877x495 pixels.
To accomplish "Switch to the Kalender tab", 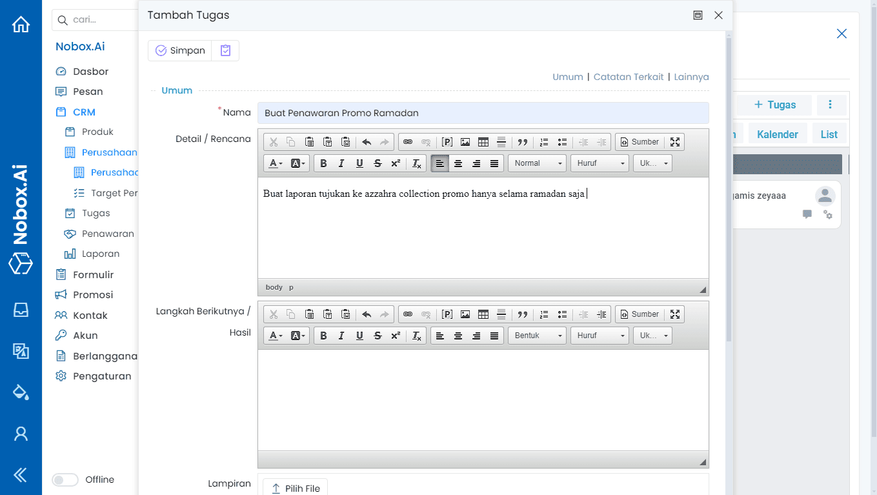I will click(x=777, y=134).
